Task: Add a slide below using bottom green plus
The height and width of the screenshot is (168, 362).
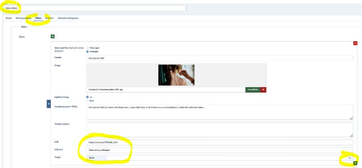Action: click(355, 163)
